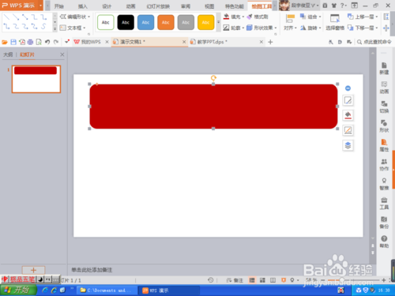Switch to slide sorter view
This screenshot has width=395, height=296.
click(262, 280)
